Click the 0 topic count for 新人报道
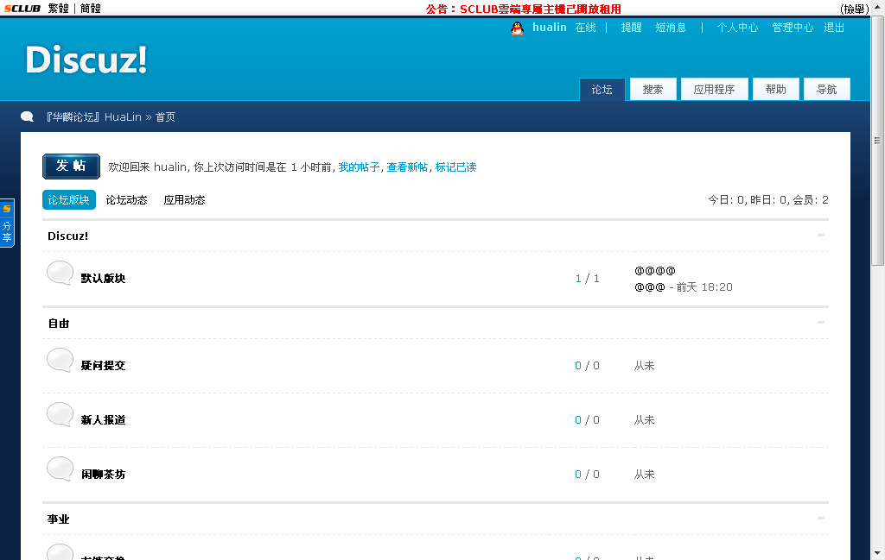Screen dimensions: 885x560 578,420
